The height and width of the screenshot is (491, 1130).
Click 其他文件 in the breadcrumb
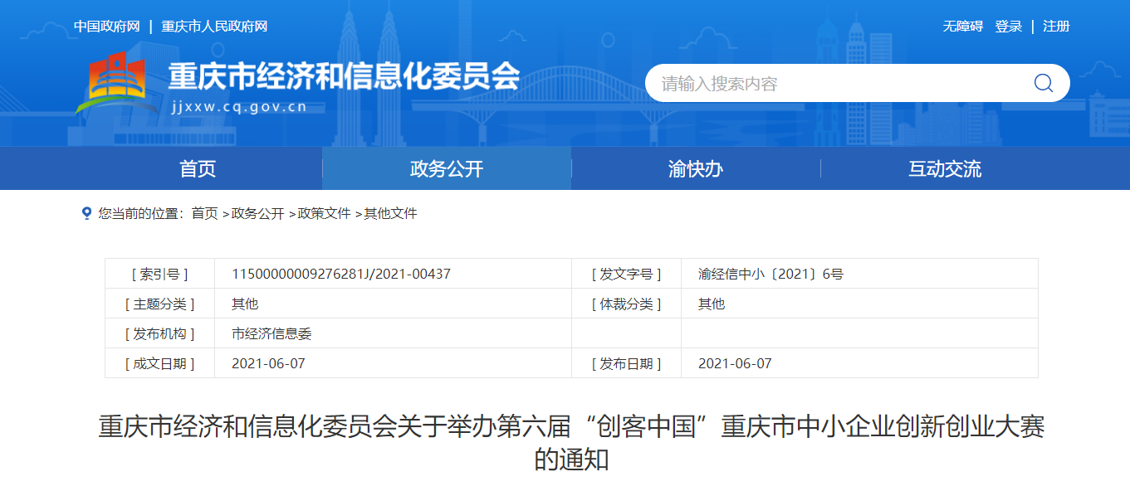390,214
